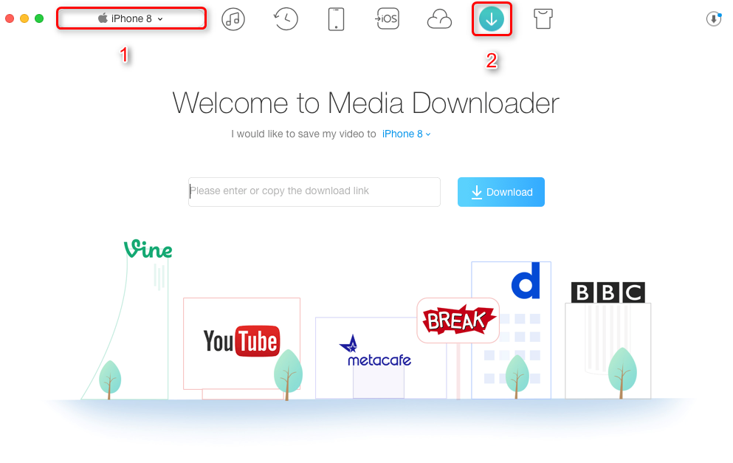The width and height of the screenshot is (733, 463).
Task: Open the download queue icon with blue dot
Action: [x=714, y=18]
